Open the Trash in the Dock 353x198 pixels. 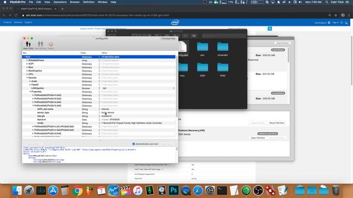[x=336, y=191]
